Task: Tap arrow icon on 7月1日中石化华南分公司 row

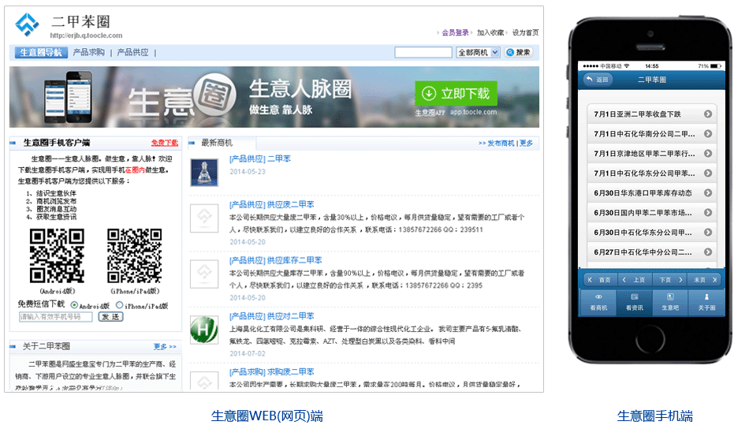Action: coord(708,134)
